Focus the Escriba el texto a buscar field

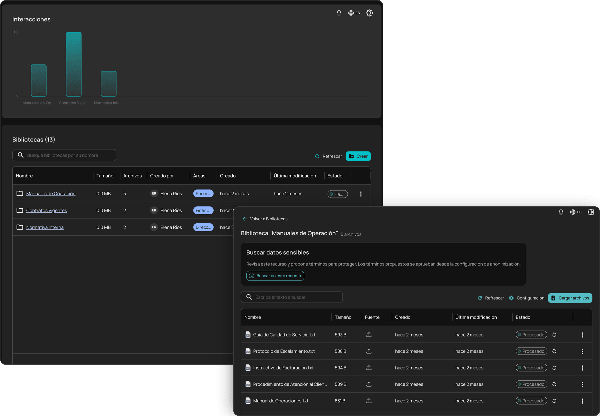click(x=292, y=297)
